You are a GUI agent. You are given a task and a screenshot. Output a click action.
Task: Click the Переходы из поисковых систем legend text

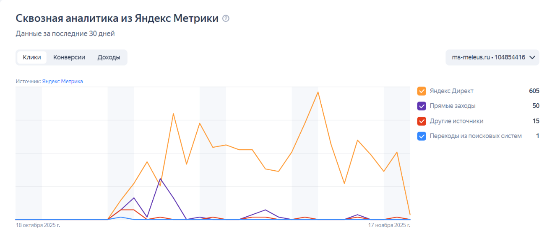click(x=476, y=136)
